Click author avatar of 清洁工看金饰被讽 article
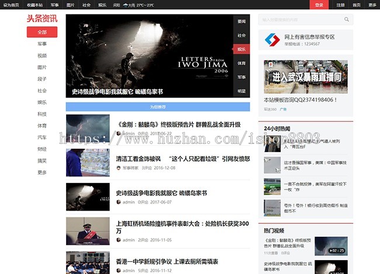Image resolution: width=380 pixels, height=274 pixels. tap(119, 168)
